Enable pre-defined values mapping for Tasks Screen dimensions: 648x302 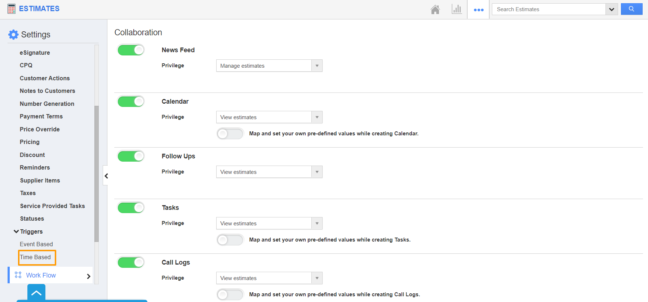point(230,240)
